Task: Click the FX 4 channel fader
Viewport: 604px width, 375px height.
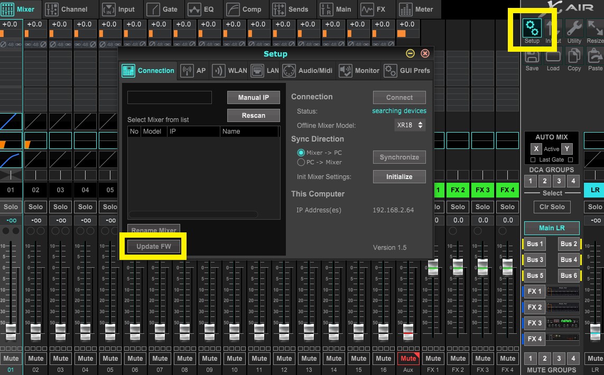Action: tap(507, 267)
